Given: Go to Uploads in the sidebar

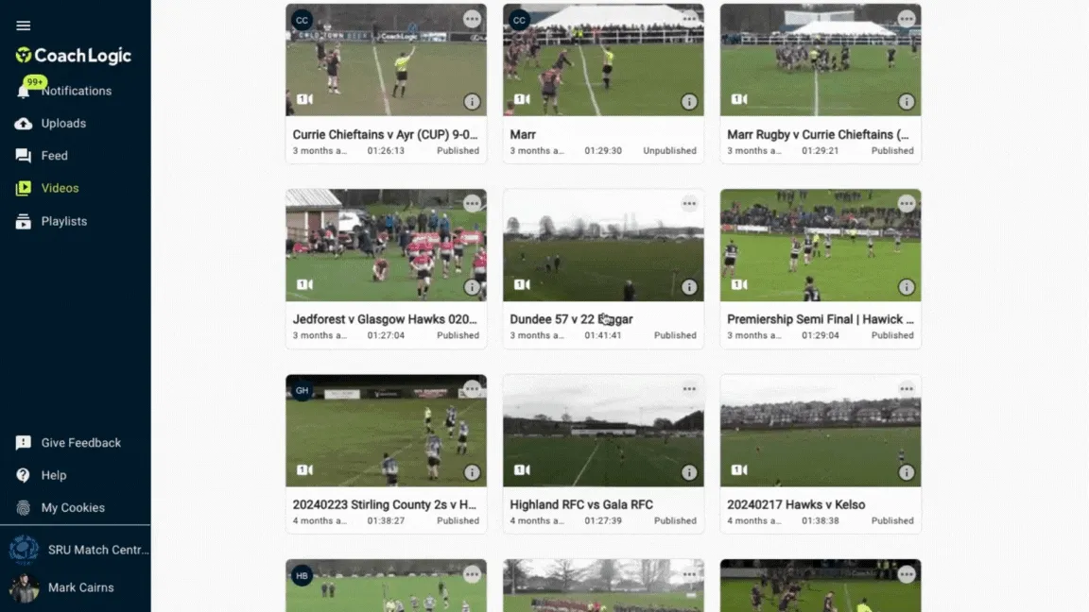Looking at the screenshot, I should (x=63, y=124).
